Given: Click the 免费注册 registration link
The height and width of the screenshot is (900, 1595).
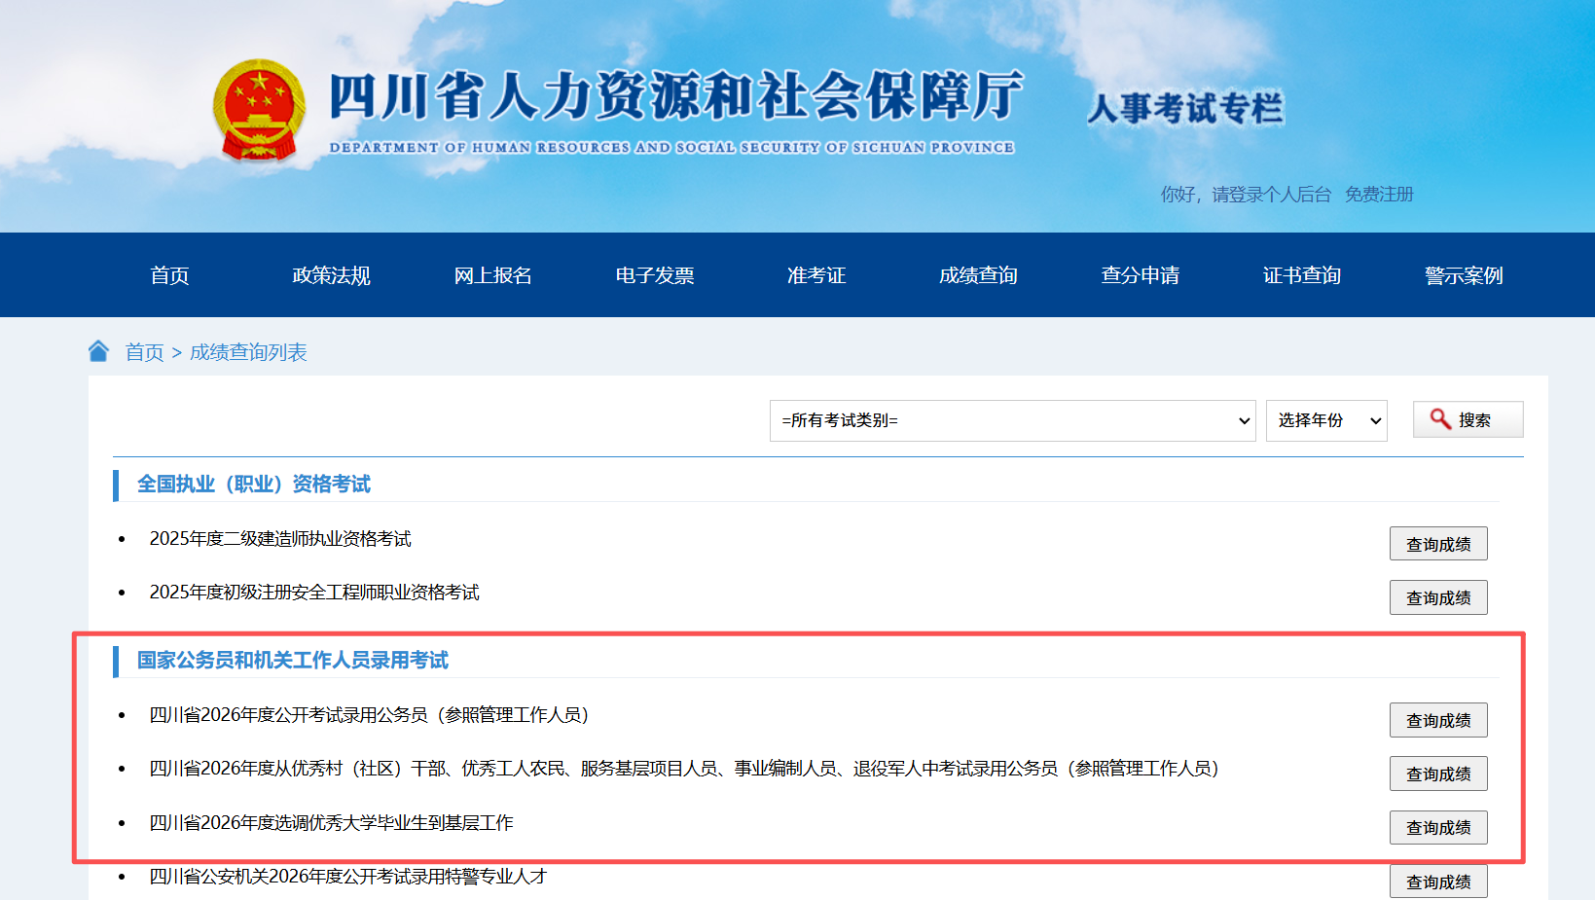Looking at the screenshot, I should (x=1378, y=195).
